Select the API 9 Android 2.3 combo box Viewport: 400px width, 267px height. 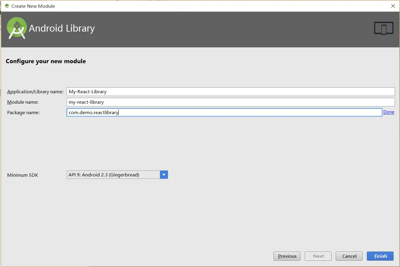click(x=117, y=175)
